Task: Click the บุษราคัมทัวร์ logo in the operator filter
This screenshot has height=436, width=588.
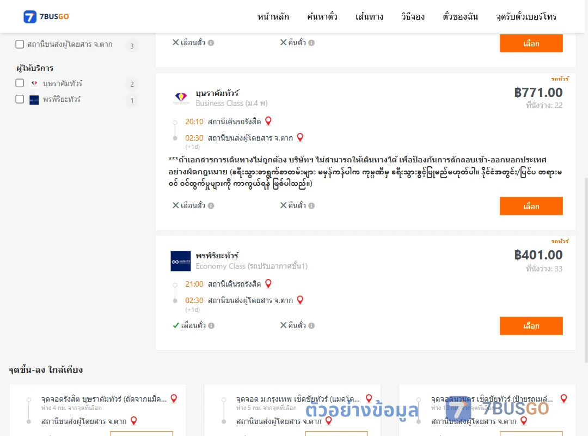Action: [34, 83]
